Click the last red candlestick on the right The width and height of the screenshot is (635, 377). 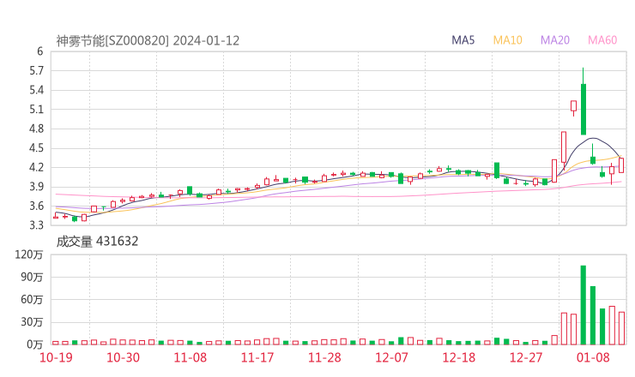pos(621,165)
